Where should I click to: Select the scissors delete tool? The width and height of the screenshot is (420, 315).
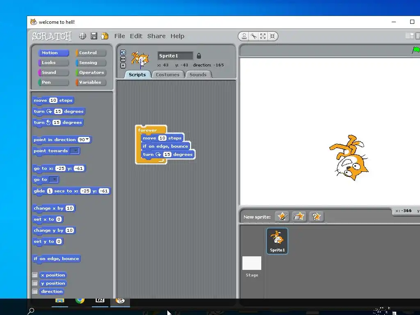tap(253, 36)
